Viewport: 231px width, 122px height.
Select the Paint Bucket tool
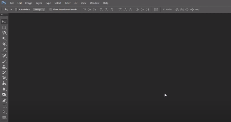pos(4,83)
